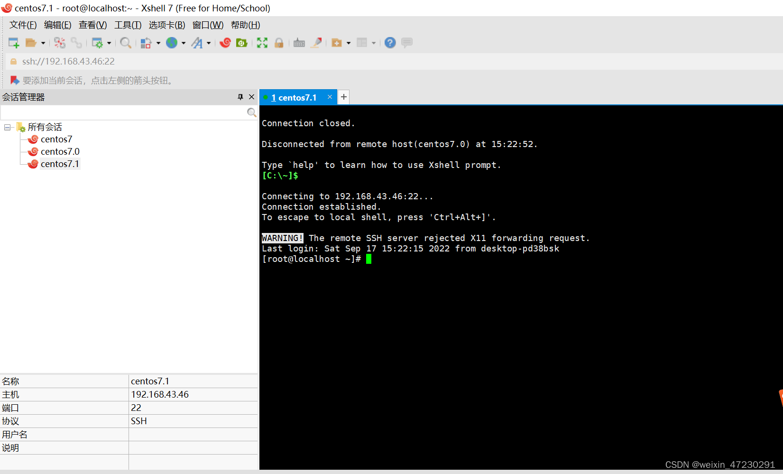Expand the folder plus dropdown arrow

pos(349,43)
